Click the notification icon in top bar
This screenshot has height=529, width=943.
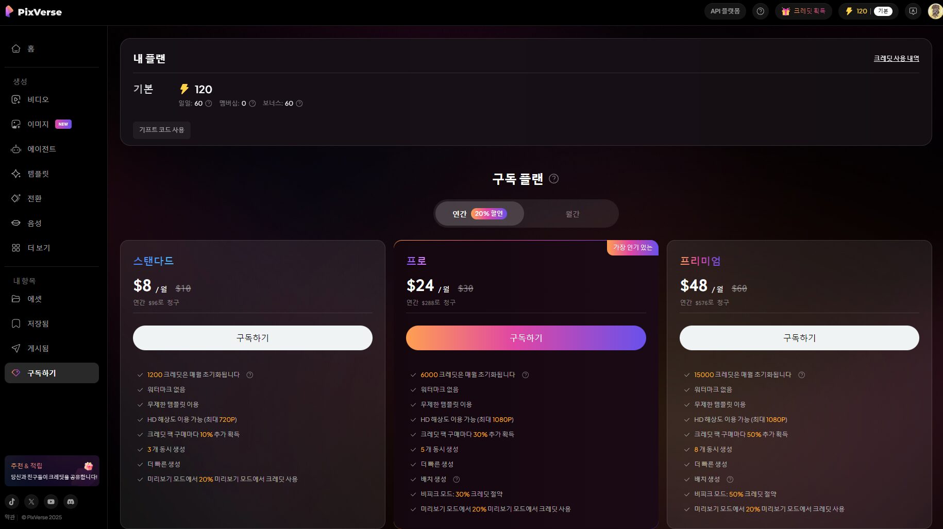pos(913,11)
